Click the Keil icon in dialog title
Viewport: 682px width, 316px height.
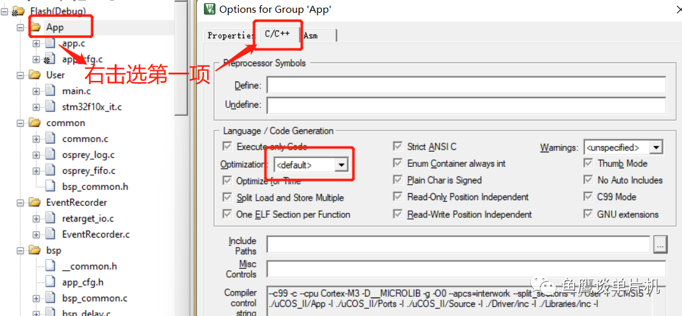(x=210, y=9)
